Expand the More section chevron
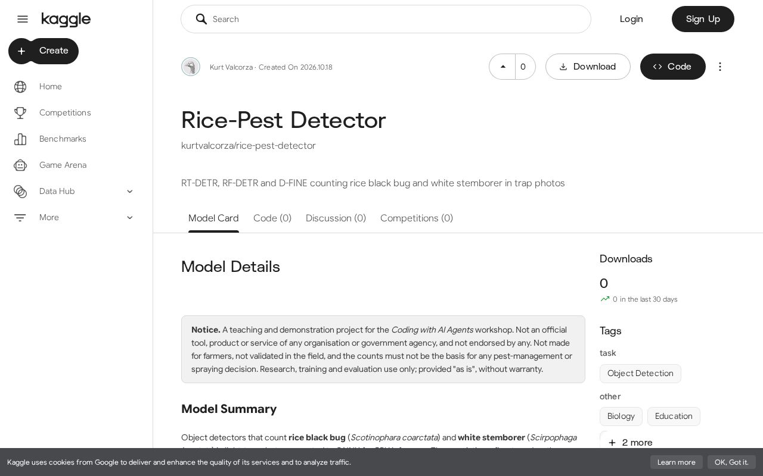The width and height of the screenshot is (763, 476). coord(130,218)
